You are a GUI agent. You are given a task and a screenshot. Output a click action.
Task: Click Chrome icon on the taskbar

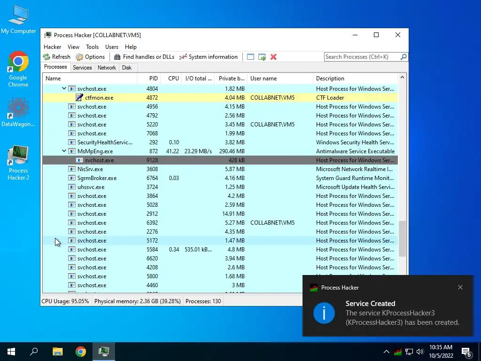(x=81, y=352)
